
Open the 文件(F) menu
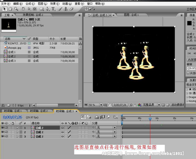click(x=6, y=4)
